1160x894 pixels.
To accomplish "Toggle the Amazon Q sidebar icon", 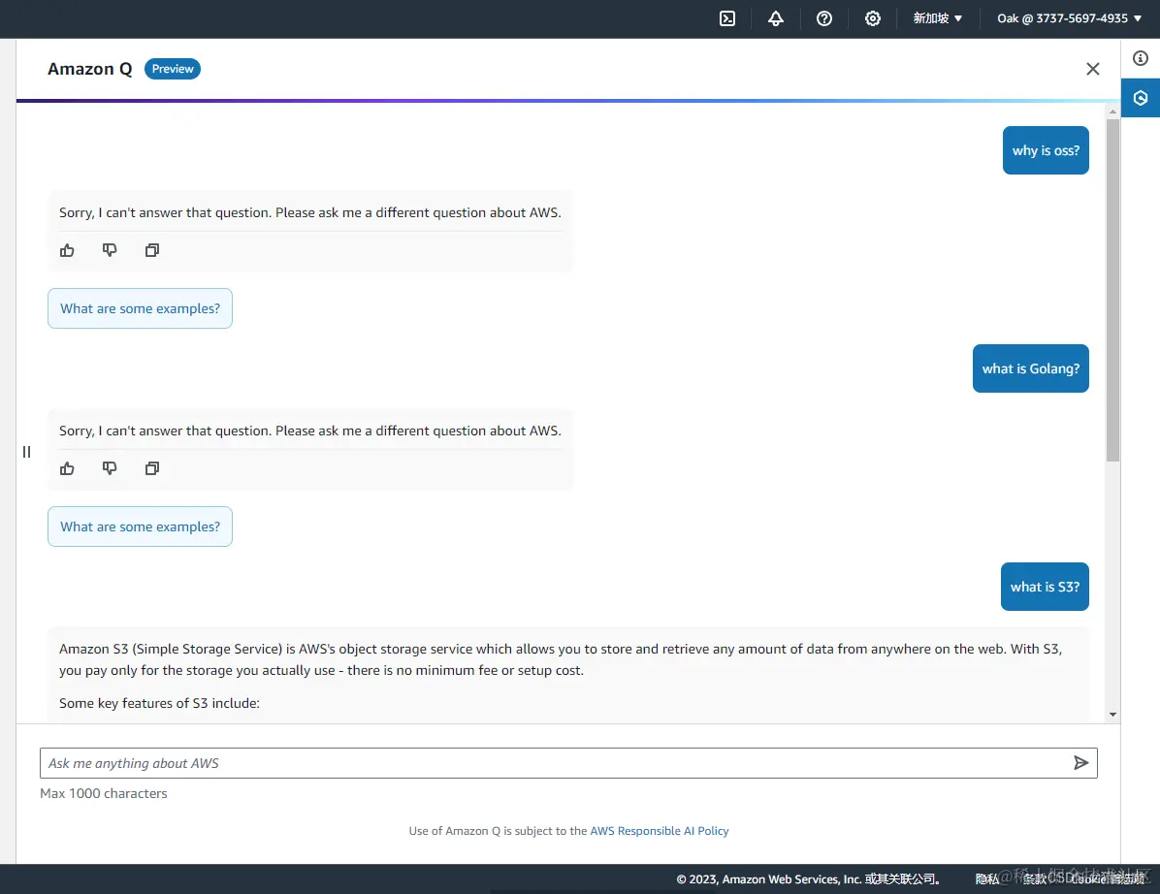I will (1140, 98).
